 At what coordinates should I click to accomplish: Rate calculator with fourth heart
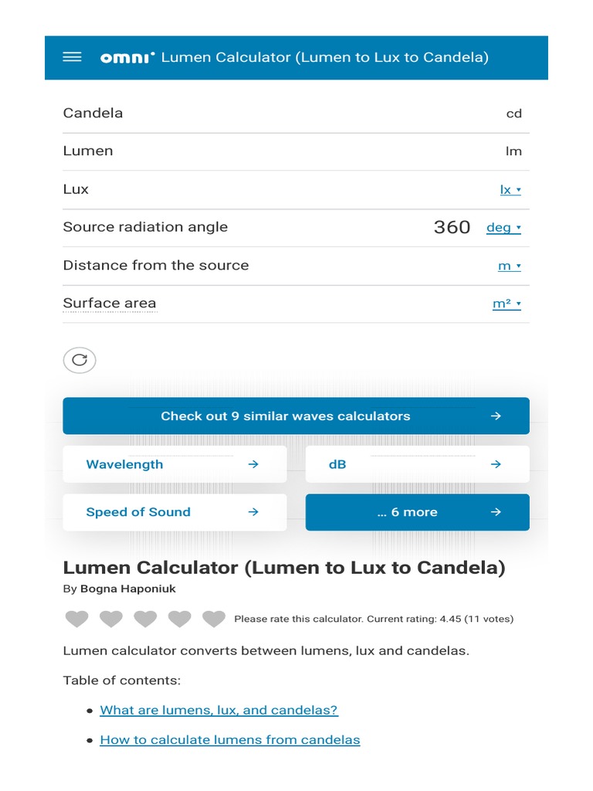(x=180, y=619)
